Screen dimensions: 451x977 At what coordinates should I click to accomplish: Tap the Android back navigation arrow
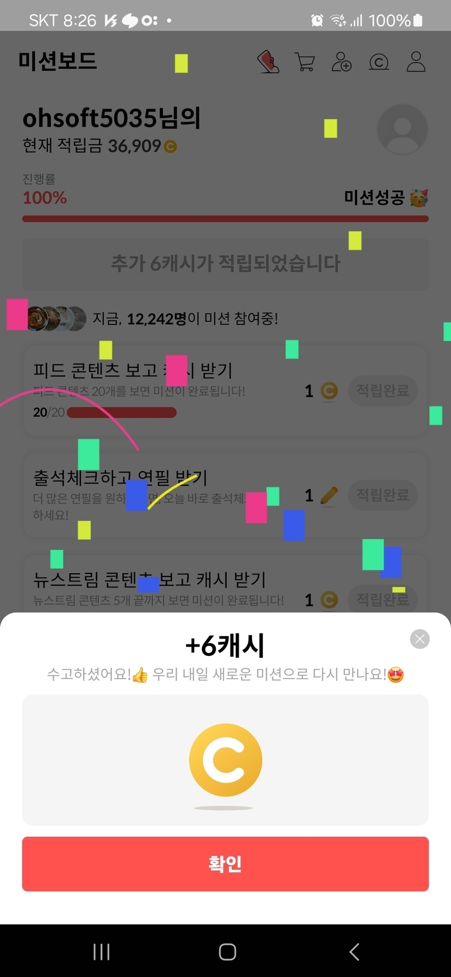354,951
